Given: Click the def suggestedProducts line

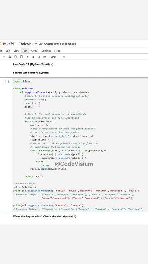Looking at the screenshot, I should [x=54, y=92].
